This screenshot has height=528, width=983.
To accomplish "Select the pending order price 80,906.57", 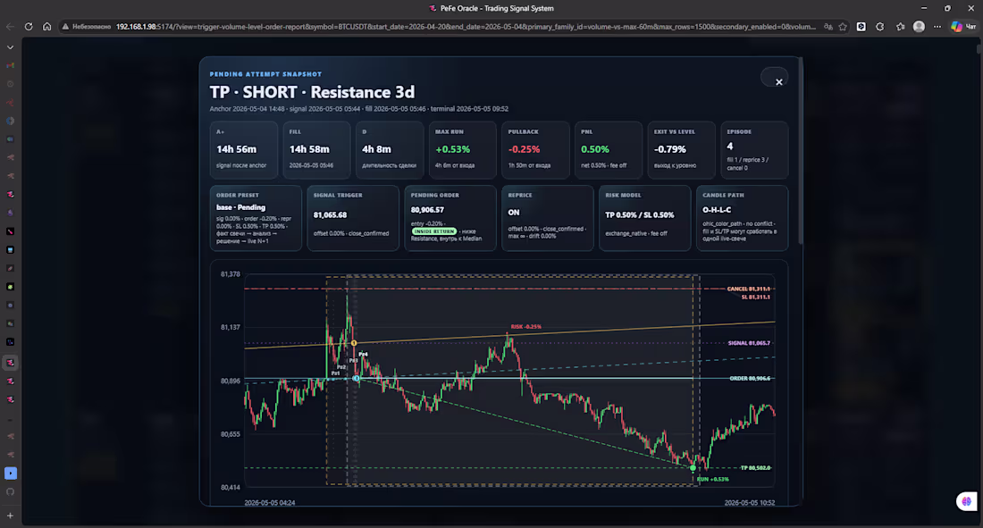I will click(427, 210).
